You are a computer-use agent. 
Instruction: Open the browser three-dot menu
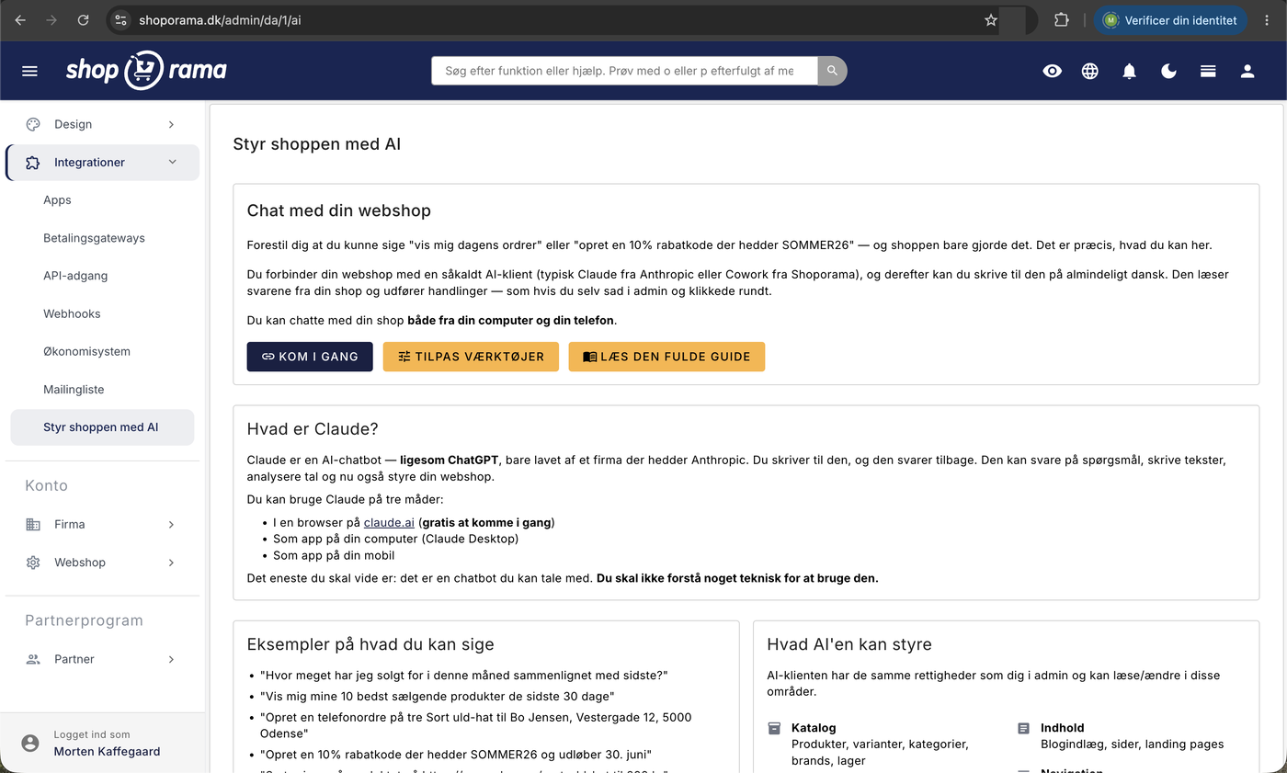1268,20
